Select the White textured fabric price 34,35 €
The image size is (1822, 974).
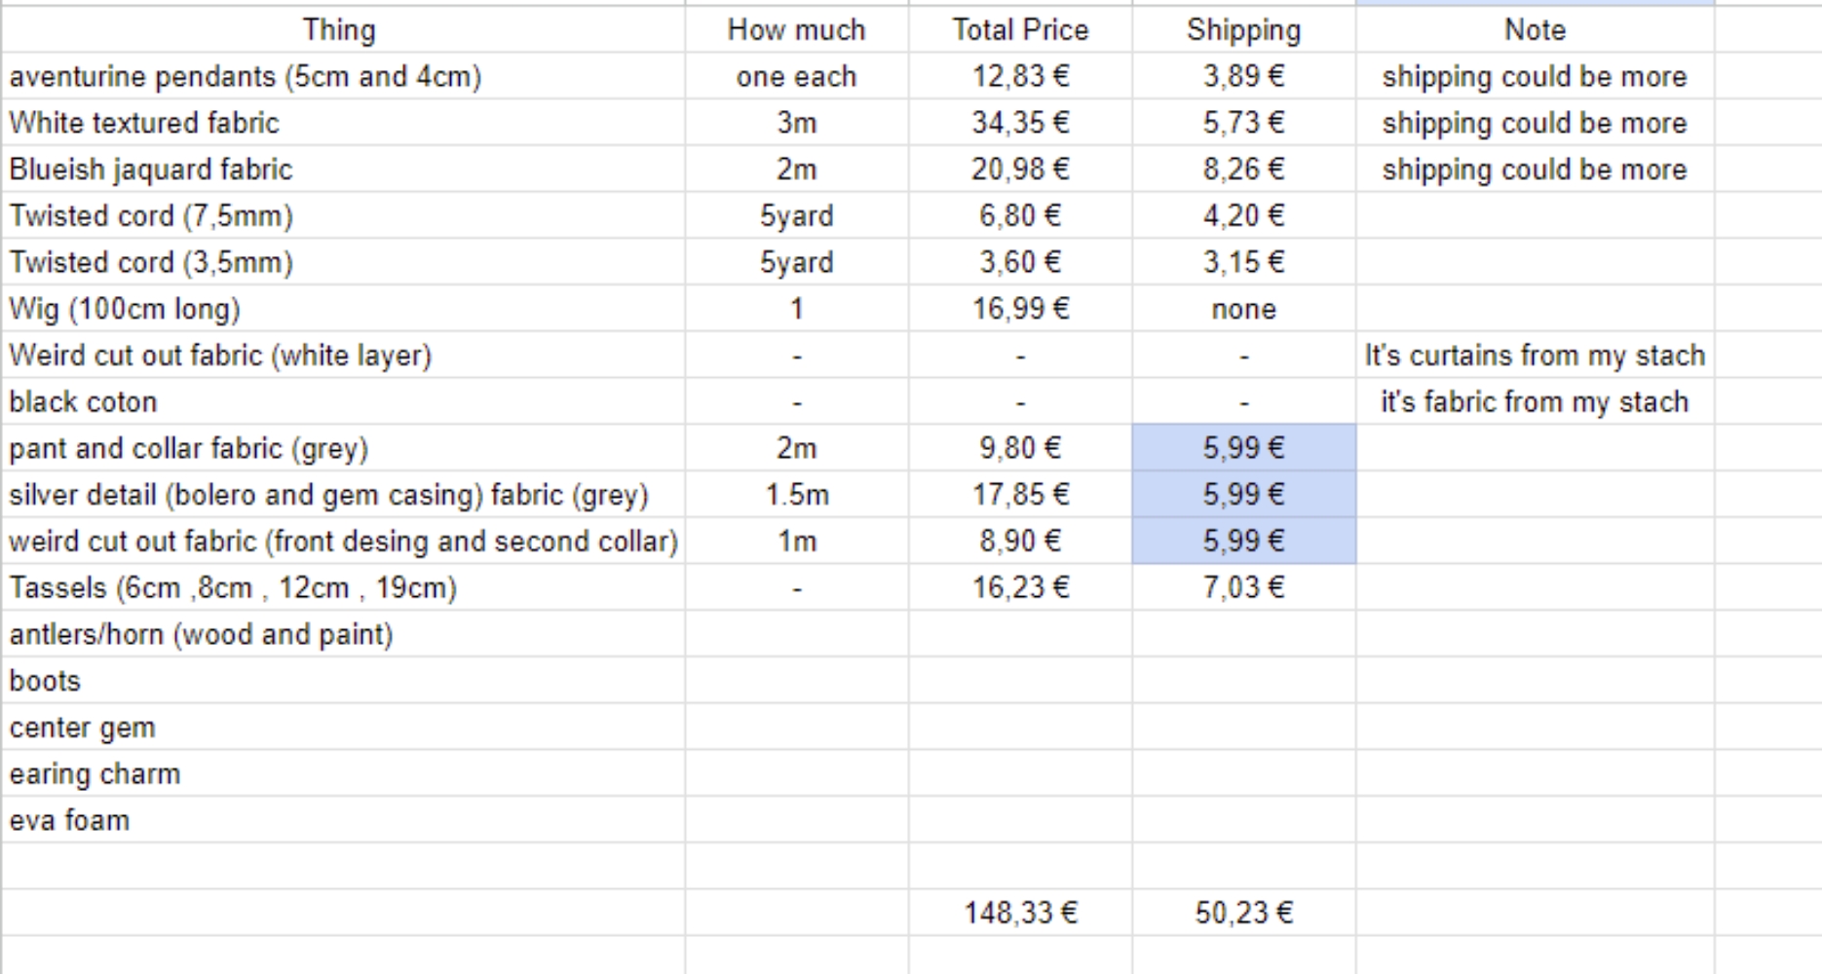1020,123
